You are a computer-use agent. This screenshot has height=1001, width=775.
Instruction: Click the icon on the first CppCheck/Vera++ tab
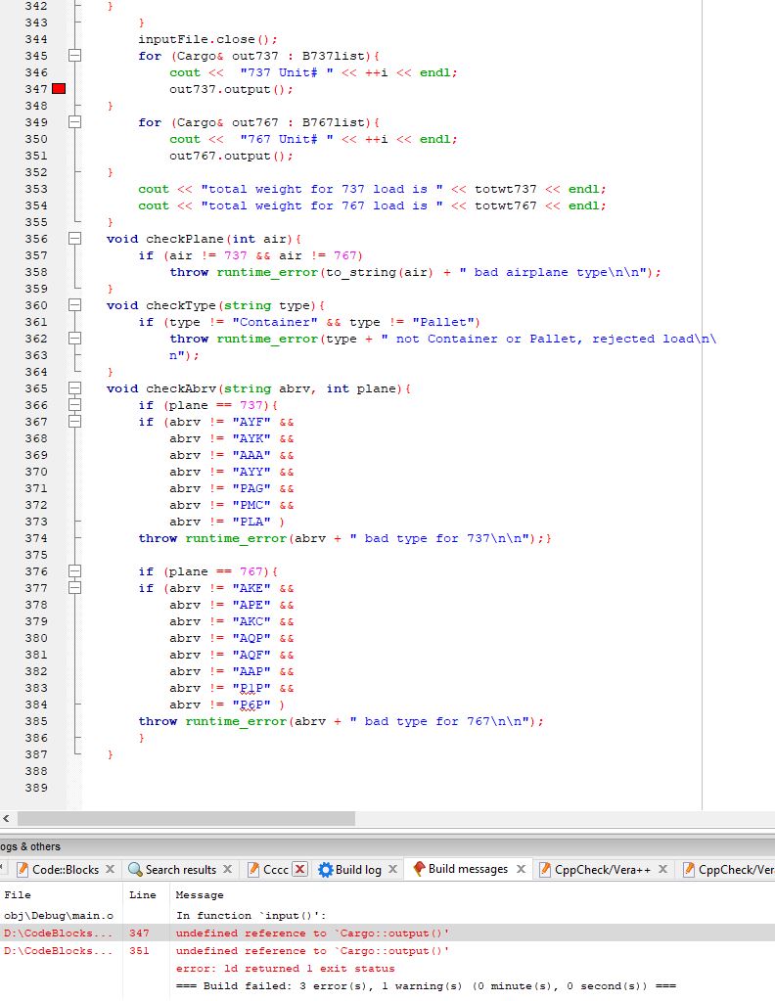545,870
